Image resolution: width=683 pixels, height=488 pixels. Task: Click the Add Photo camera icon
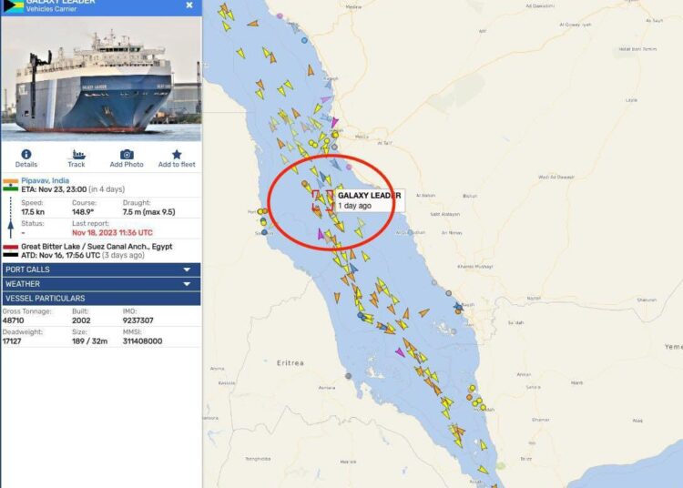[x=127, y=154]
